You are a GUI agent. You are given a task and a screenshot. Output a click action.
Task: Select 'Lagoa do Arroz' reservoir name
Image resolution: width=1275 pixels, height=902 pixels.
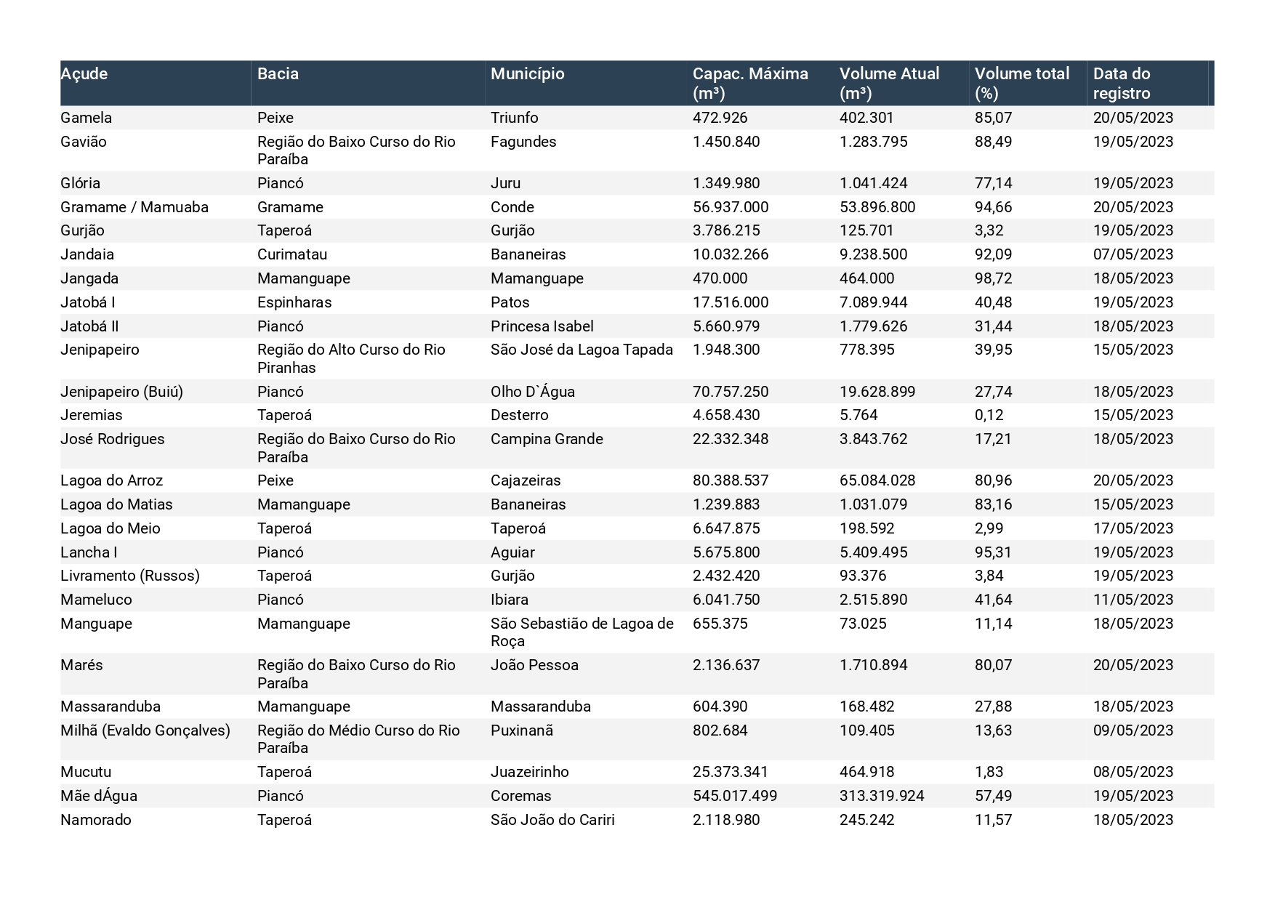[x=111, y=480]
